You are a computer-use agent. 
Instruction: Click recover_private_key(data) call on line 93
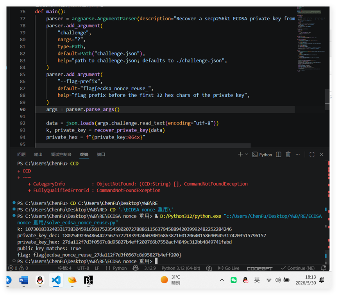[129, 130]
